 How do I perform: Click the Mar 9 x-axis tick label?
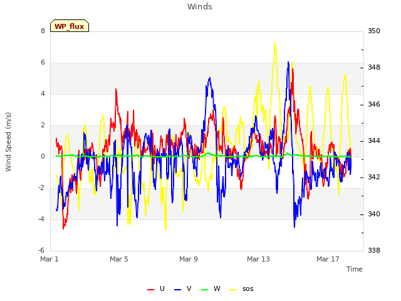click(x=189, y=259)
